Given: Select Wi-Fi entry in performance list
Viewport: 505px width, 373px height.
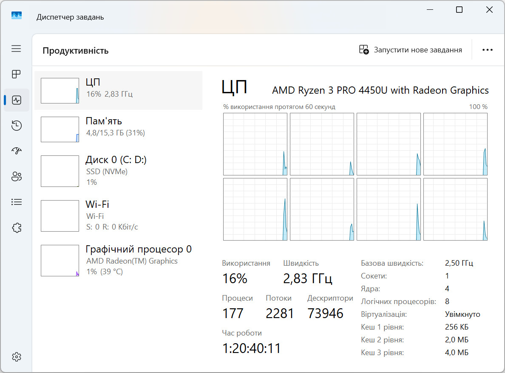Looking at the screenshot, I should [119, 216].
